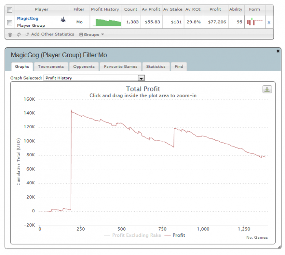285x255 pixels.
Task: Open the MagicGog player link
Action: pos(28,19)
